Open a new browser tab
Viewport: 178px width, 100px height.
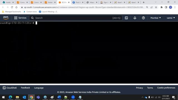click(144, 2)
